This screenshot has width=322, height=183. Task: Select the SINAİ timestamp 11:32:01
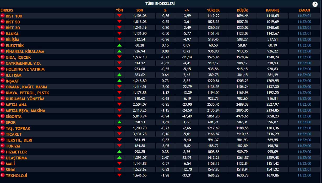pyautogui.click(x=304, y=169)
